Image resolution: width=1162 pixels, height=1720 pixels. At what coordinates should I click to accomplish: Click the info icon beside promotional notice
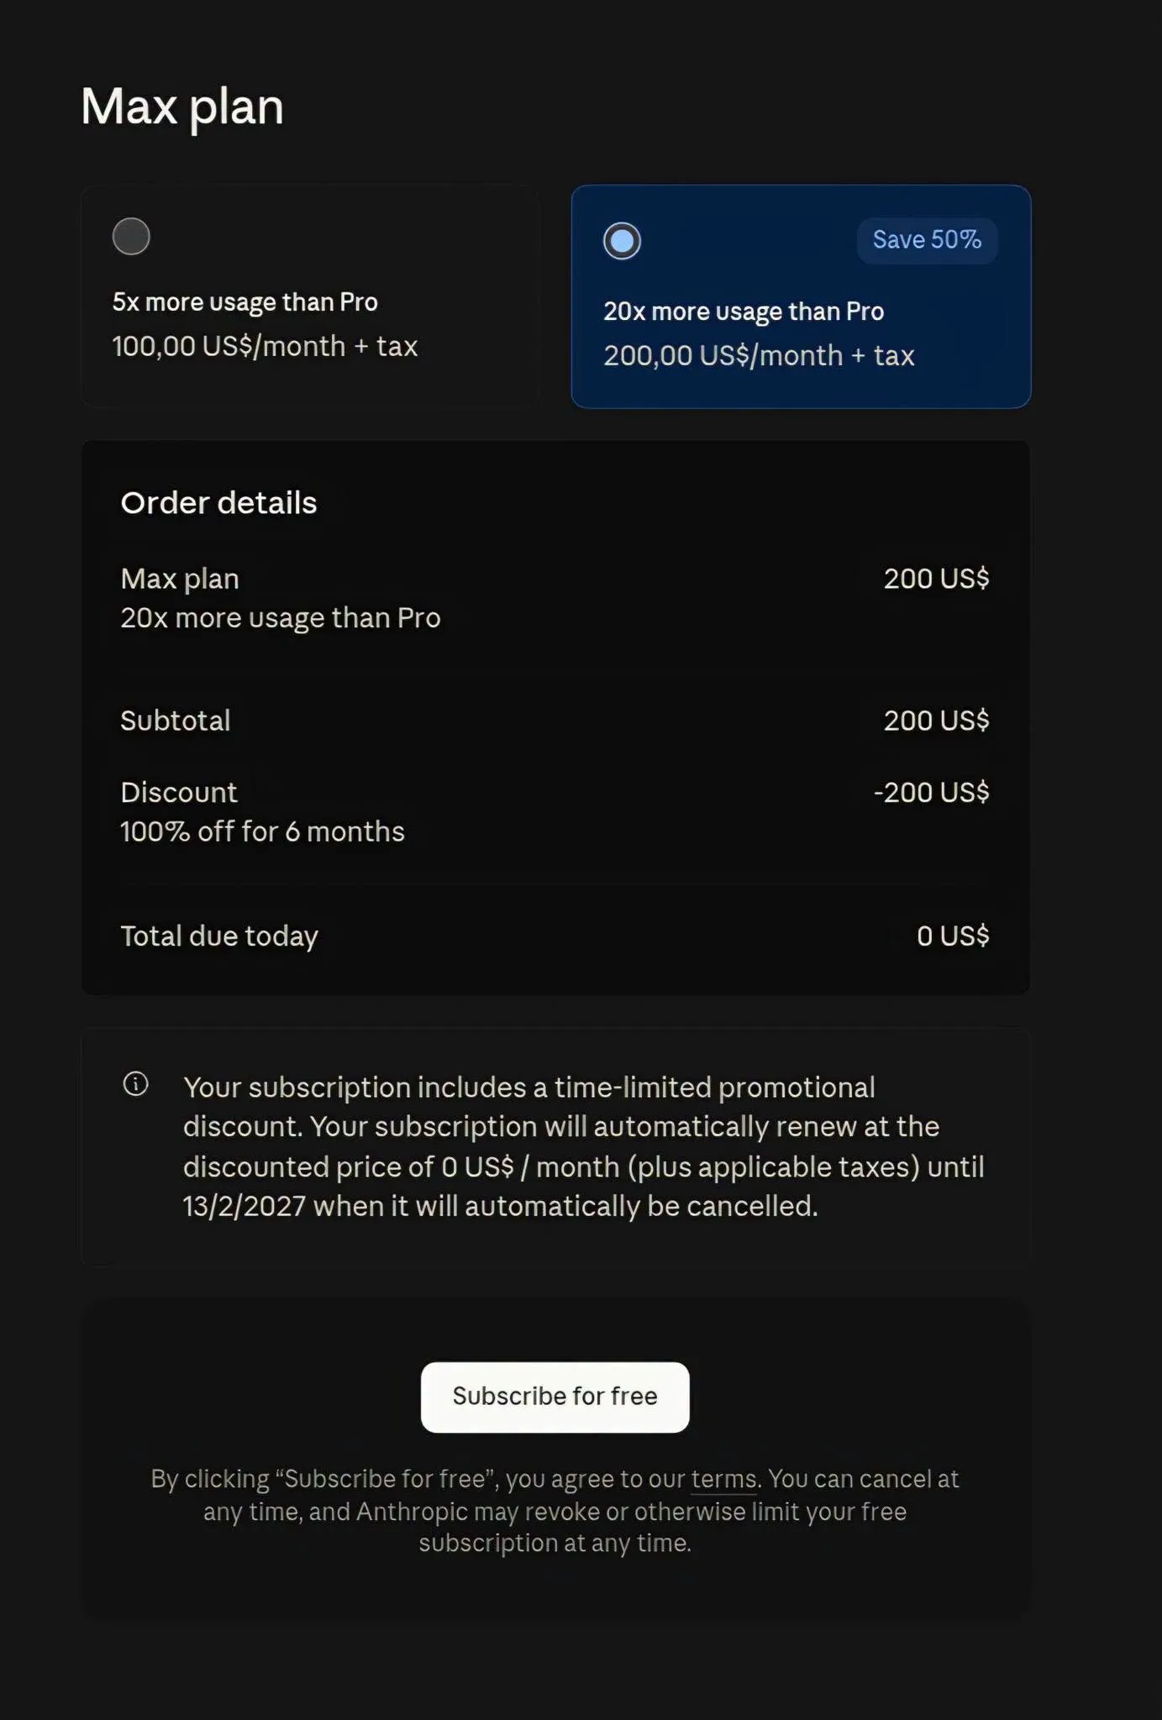click(x=135, y=1084)
